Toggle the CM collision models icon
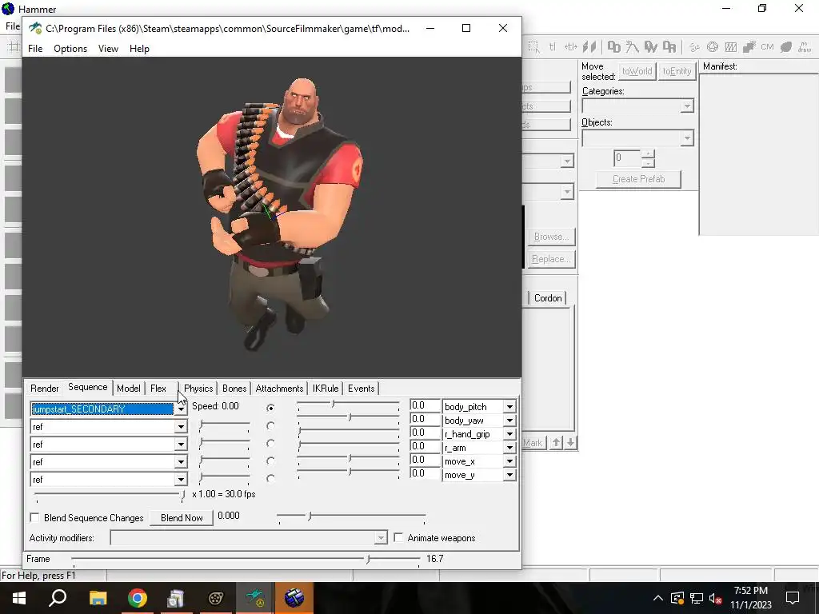 (767, 47)
